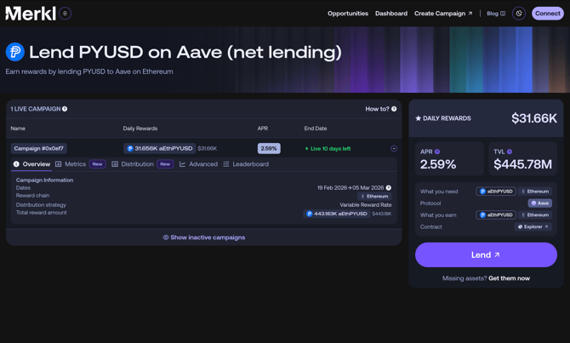Click the Merkl logo
This screenshot has width=570, height=343.
(x=31, y=14)
